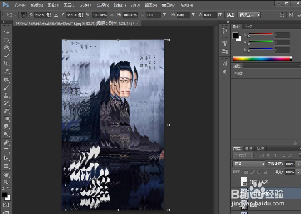Image resolution: width=301 pixels, height=214 pixels.
Task: Select the Eraser tool
Action: point(6,111)
